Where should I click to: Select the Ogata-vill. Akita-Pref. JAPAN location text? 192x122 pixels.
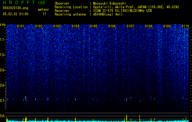[x=136, y=7]
